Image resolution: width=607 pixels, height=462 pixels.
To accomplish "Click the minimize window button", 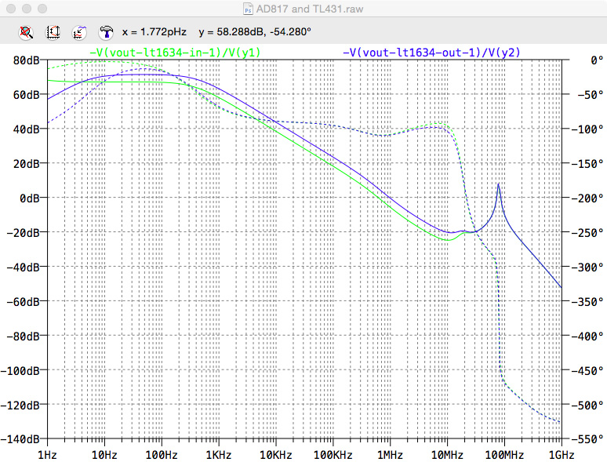I will (27, 9).
